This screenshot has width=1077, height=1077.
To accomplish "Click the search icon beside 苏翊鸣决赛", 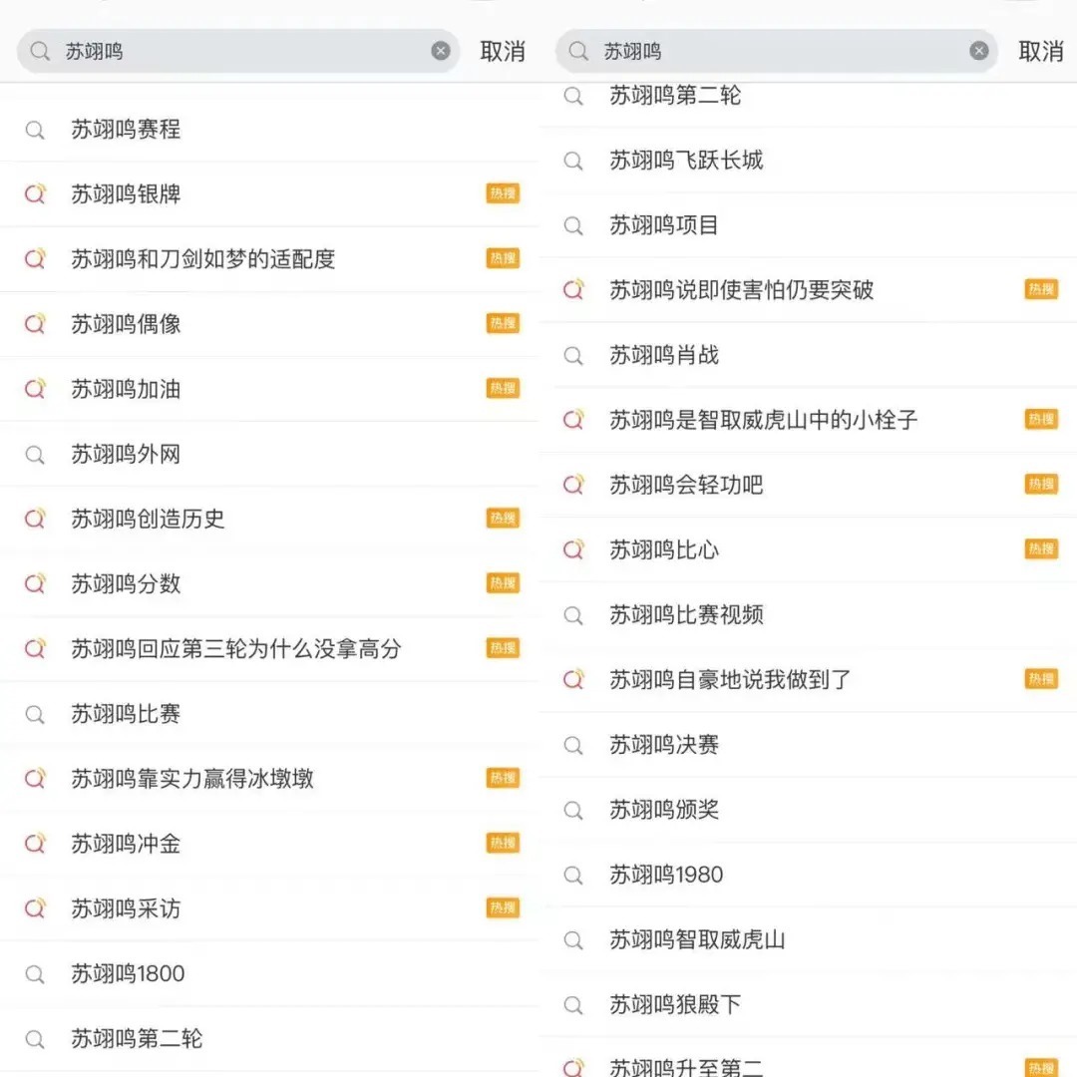I will pyautogui.click(x=573, y=745).
